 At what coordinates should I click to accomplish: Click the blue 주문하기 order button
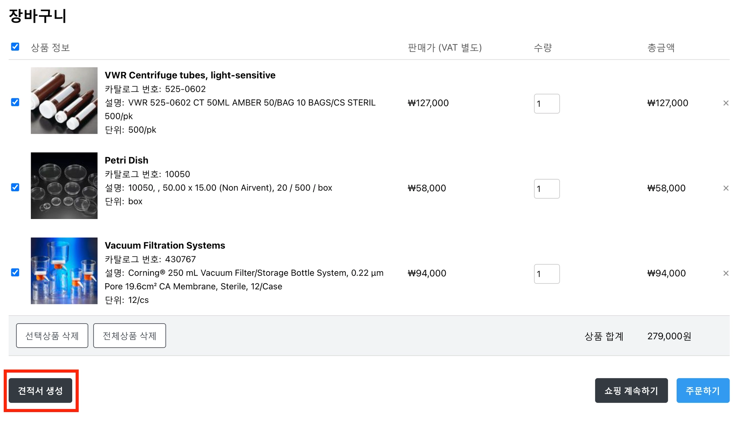(x=703, y=391)
